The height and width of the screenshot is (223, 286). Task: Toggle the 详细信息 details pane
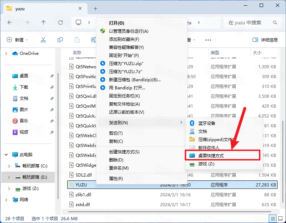[x=265, y=40]
